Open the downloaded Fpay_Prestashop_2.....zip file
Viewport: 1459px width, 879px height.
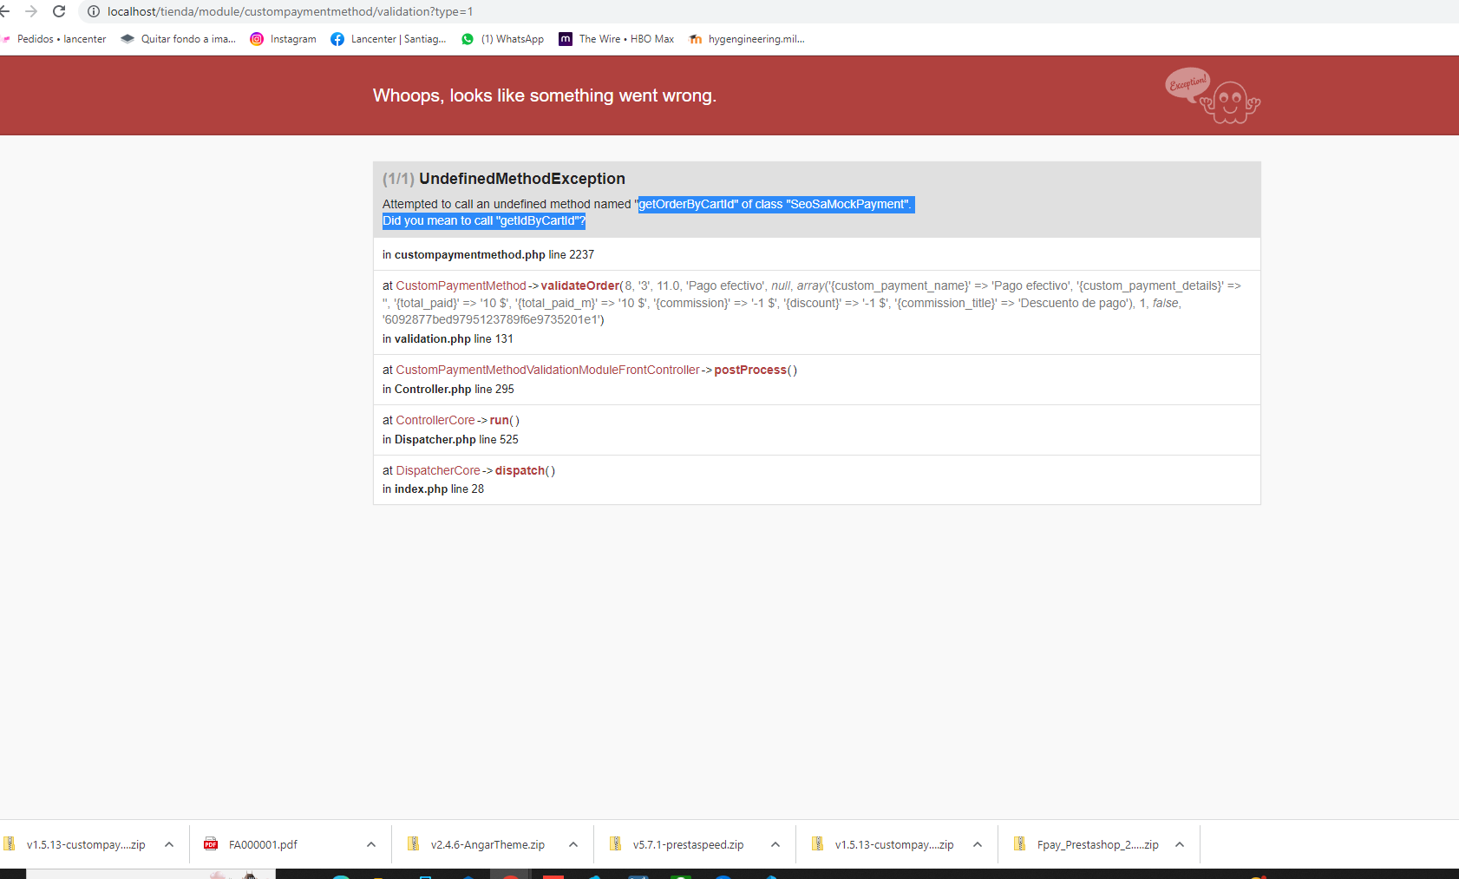point(1098,845)
